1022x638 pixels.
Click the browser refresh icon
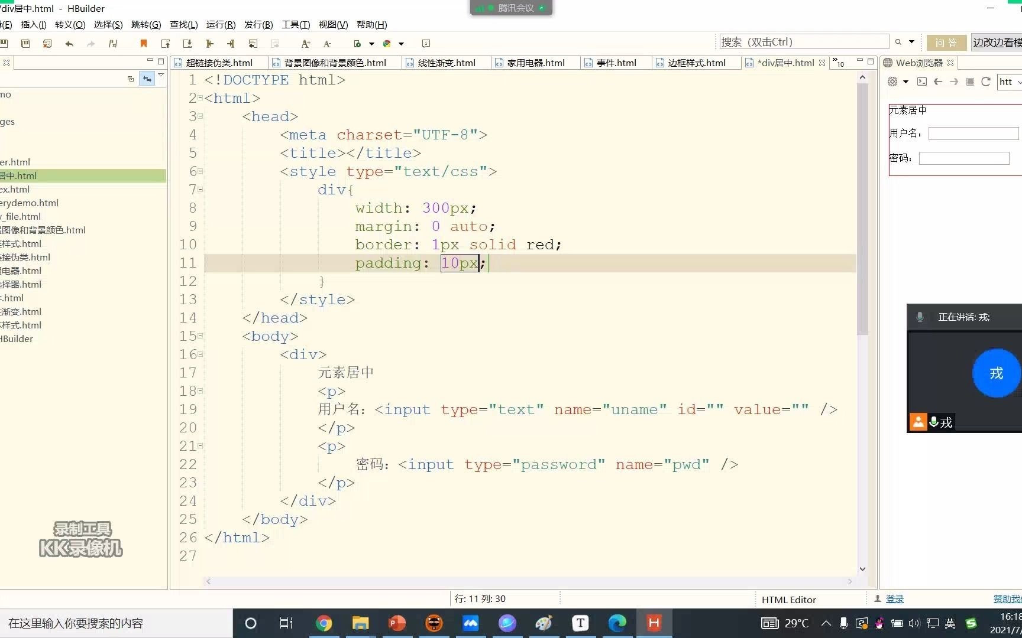click(986, 82)
